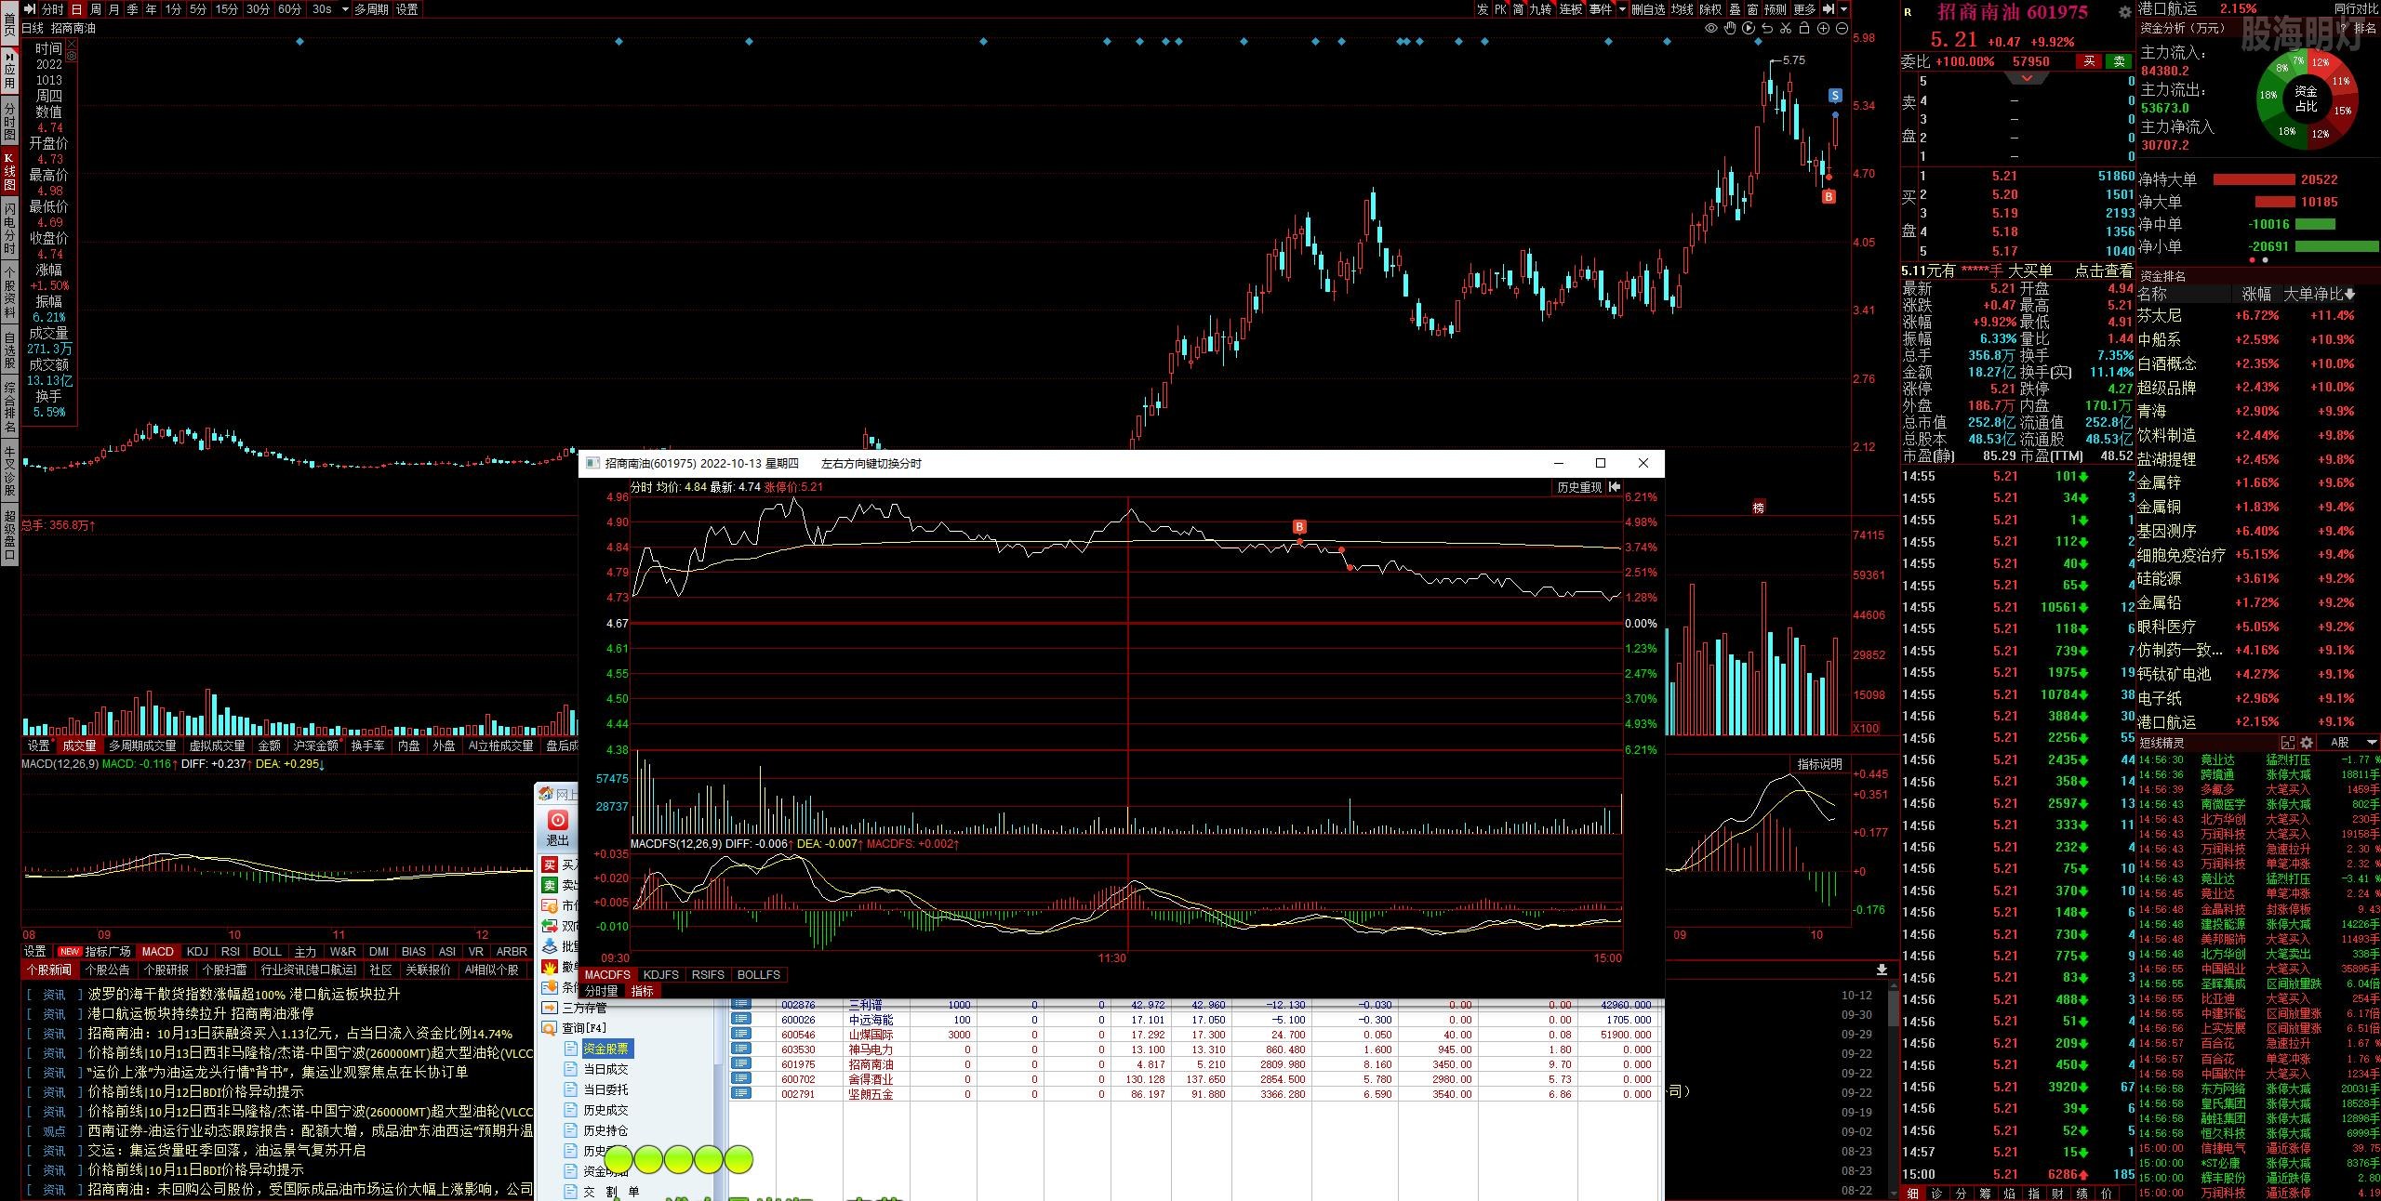Image resolution: width=2381 pixels, height=1201 pixels.
Task: Select the hand pan tool icon
Action: (x=1730, y=29)
